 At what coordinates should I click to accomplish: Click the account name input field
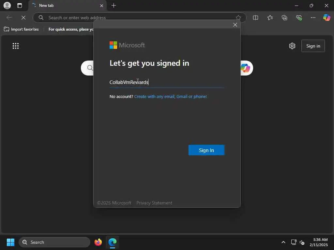tap(167, 82)
